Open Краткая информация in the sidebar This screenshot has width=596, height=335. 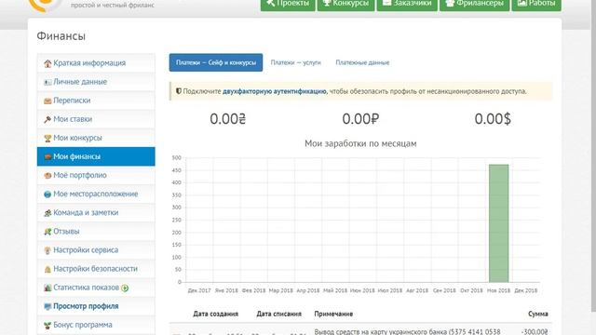(x=96, y=63)
